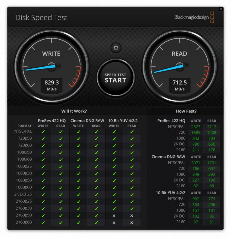Click the ProRes 2K DCI write value 790
This screenshot has width=231, height=238.
pyautogui.click(x=196, y=144)
